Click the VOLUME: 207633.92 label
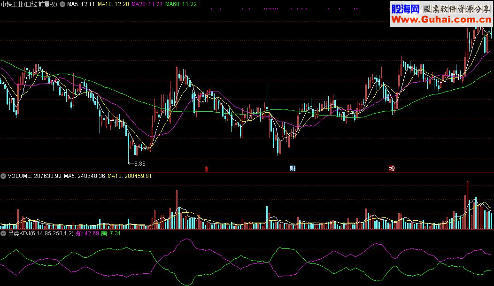 click(35, 176)
